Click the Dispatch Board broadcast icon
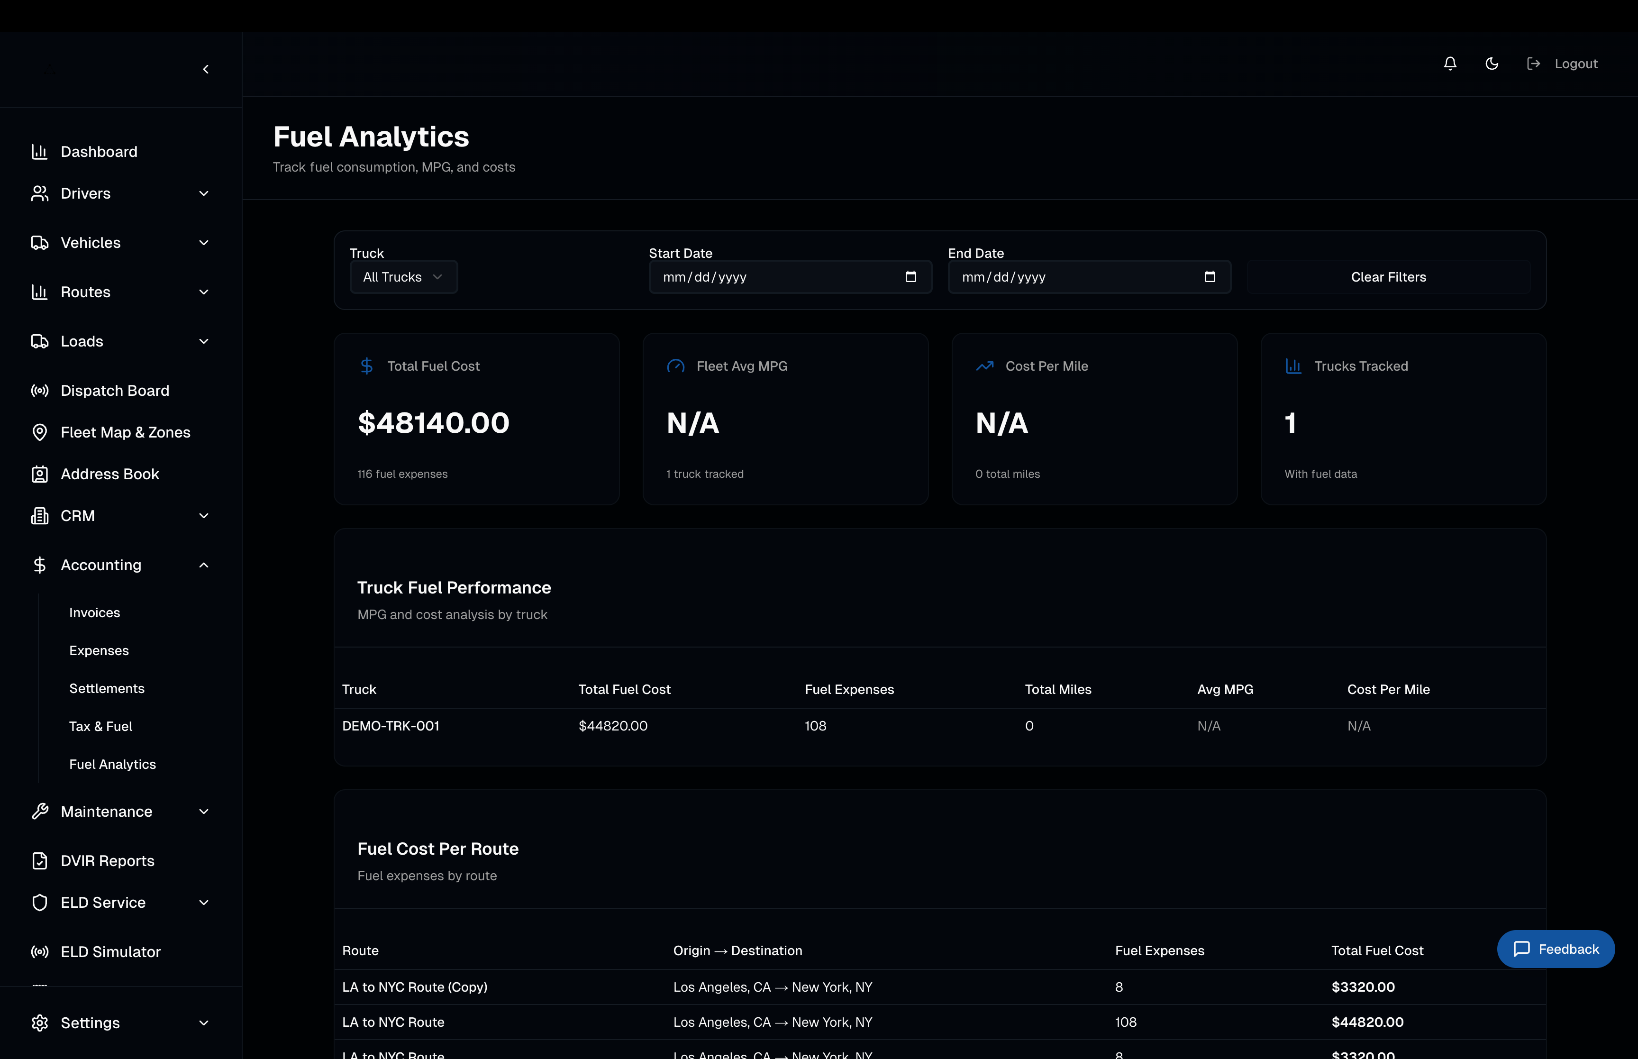The width and height of the screenshot is (1638, 1059). (x=40, y=391)
